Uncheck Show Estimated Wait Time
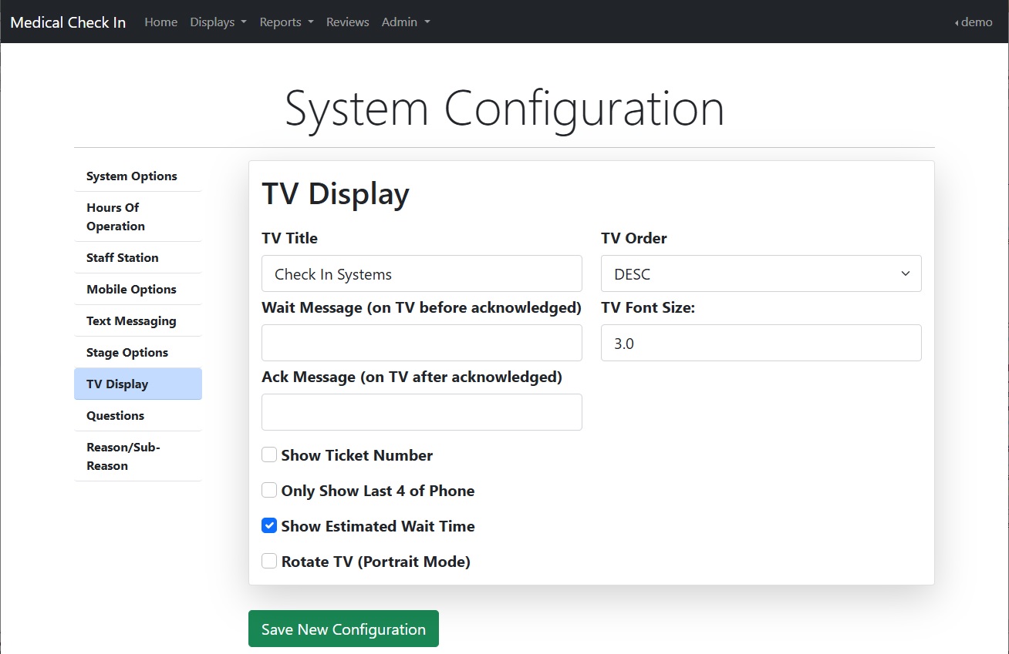Screen dimensions: 1009x654 269,525
